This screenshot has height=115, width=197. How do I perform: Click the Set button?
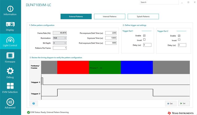point(184,103)
